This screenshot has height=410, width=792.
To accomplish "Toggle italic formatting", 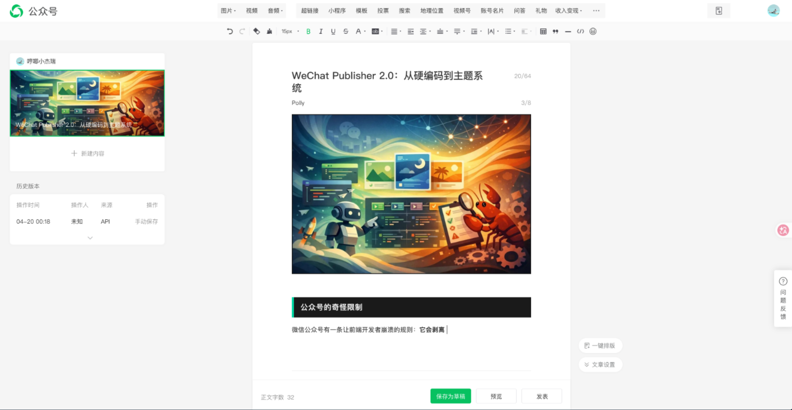I will click(x=321, y=31).
